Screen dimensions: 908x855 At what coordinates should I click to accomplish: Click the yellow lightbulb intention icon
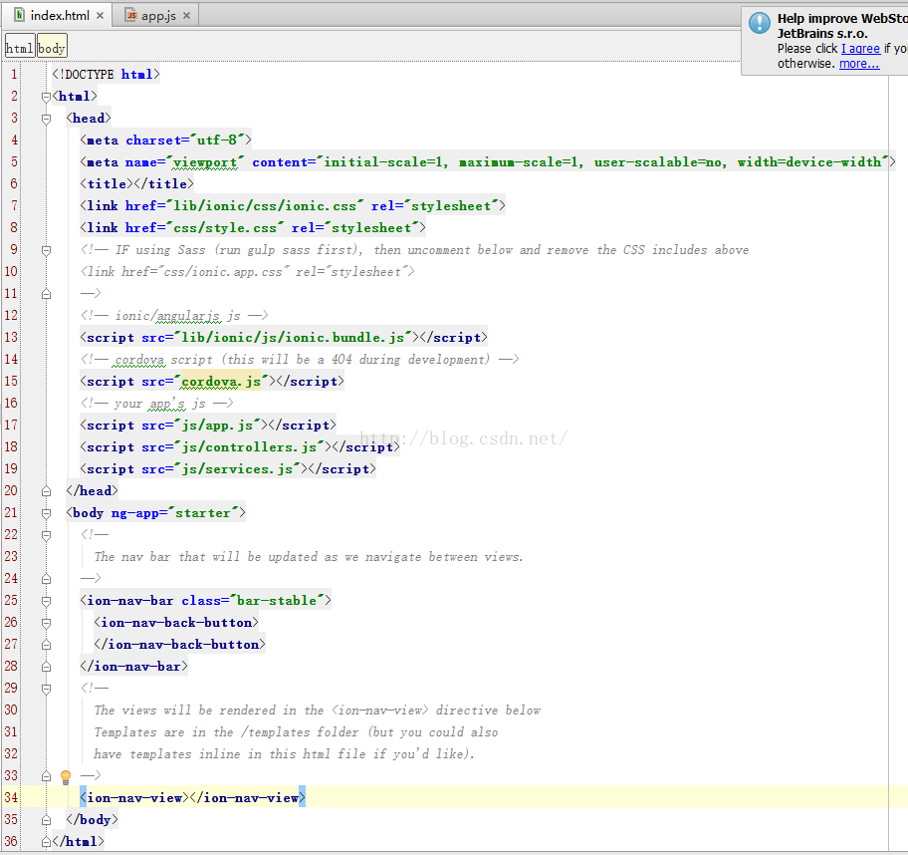(66, 776)
